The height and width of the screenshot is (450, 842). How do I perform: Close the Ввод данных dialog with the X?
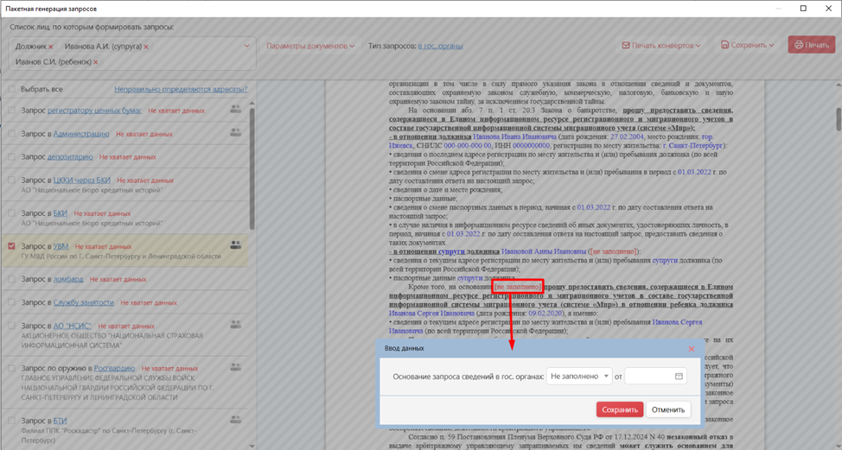coord(691,349)
